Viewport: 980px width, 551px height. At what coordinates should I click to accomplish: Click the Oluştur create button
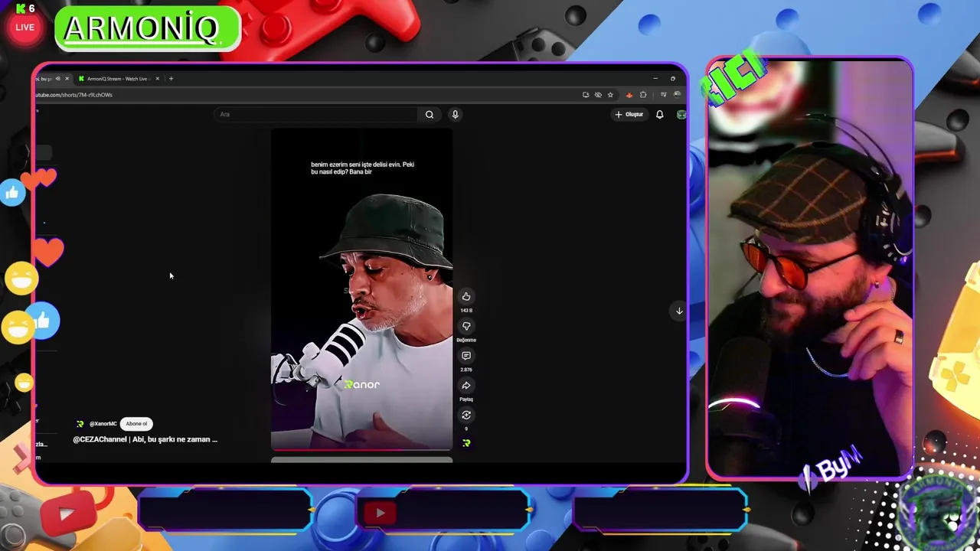629,114
